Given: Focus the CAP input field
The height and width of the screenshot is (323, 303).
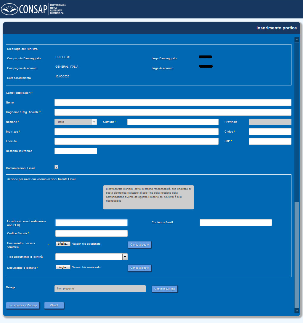Looking at the screenshot, I should (x=270, y=141).
